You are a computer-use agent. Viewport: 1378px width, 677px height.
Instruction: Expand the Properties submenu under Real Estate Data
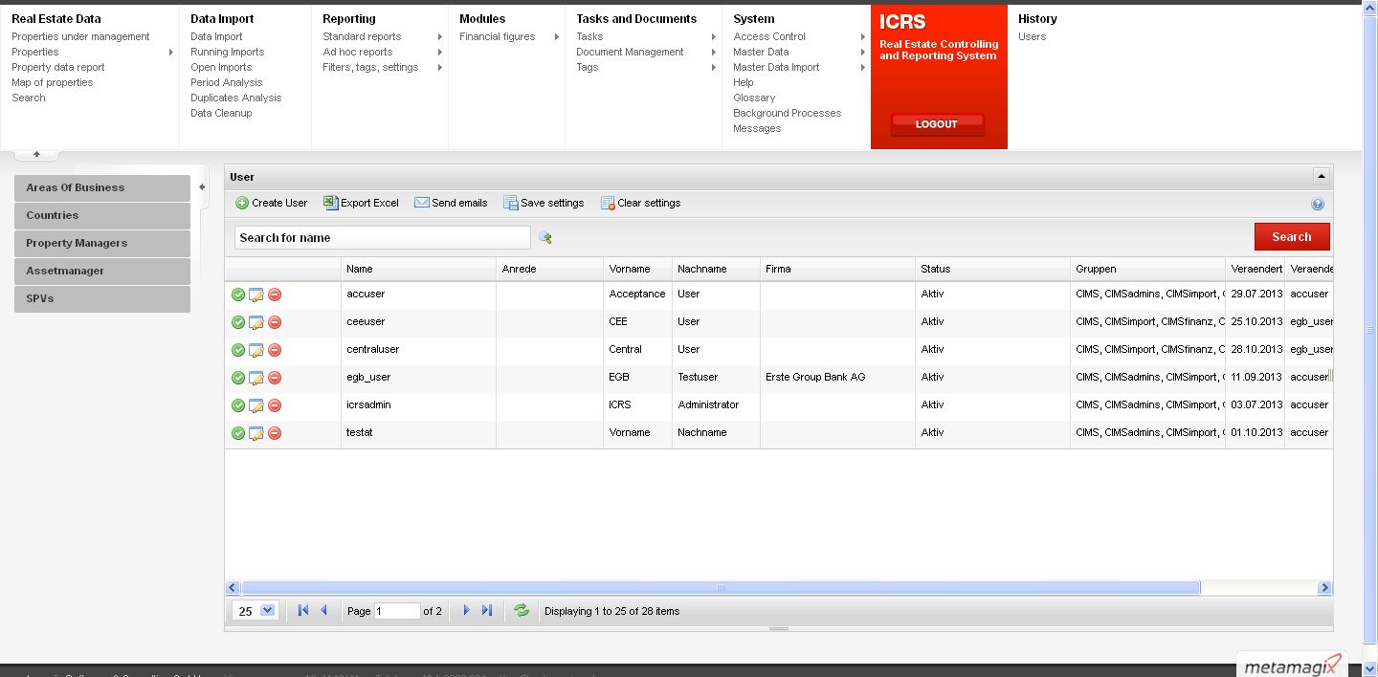pos(171,52)
